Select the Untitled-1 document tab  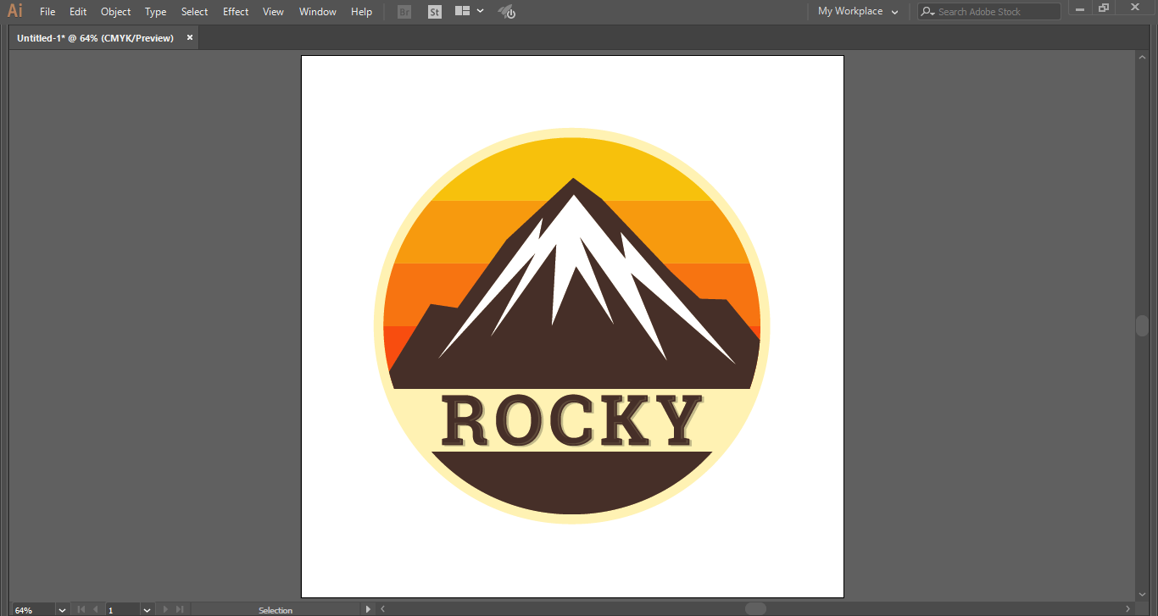click(x=95, y=38)
